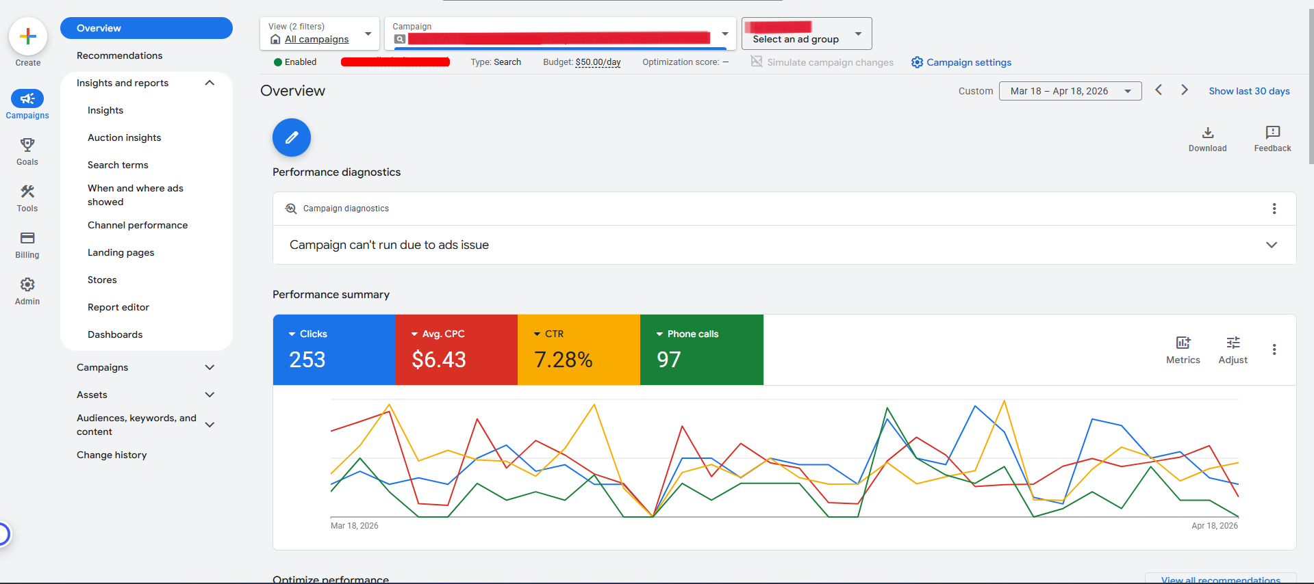Select Search terms in the sidebar
This screenshot has height=584, width=1314.
[118, 165]
